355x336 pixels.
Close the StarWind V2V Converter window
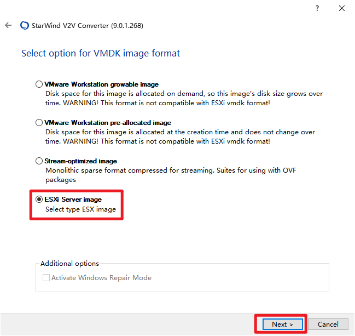point(342,8)
